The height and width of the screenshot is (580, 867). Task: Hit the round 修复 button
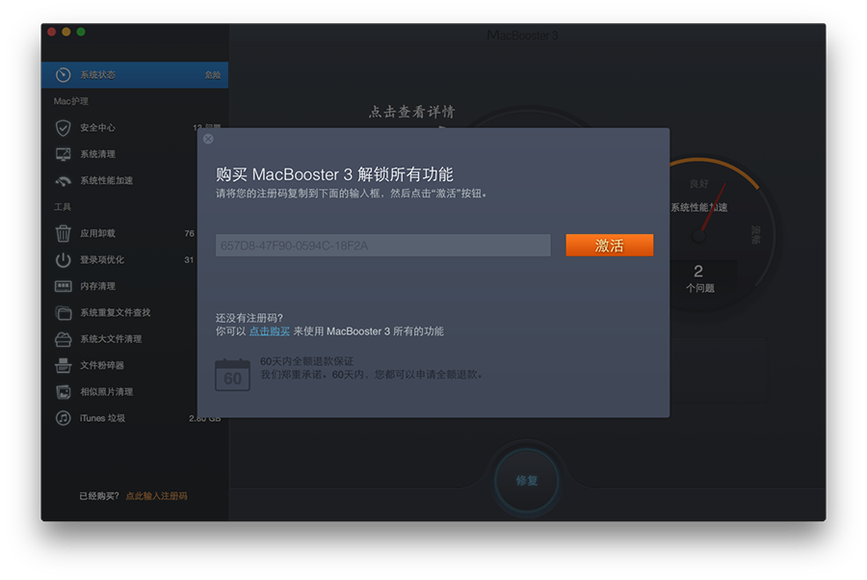[526, 481]
